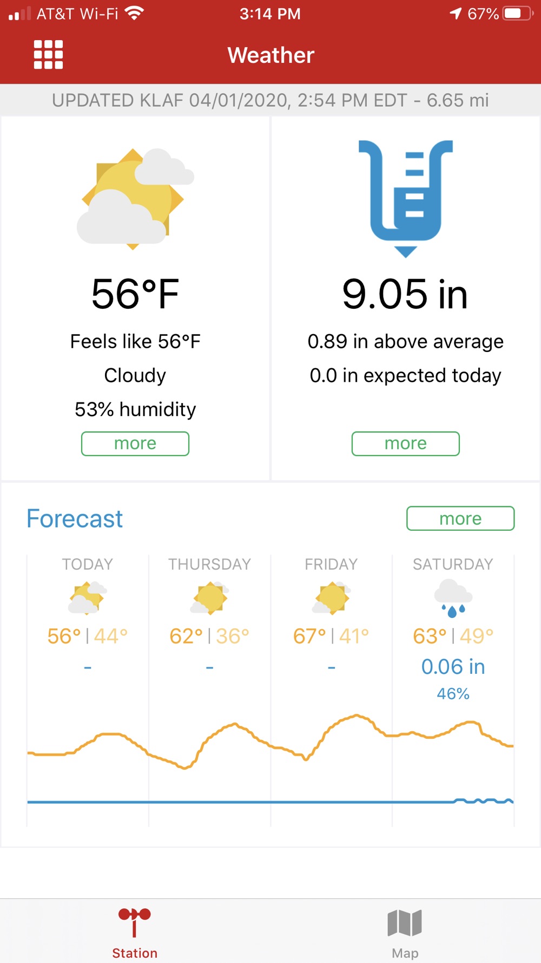Tap Saturday's rain cloud forecast icon
The image size is (541, 963).
pyautogui.click(x=453, y=598)
